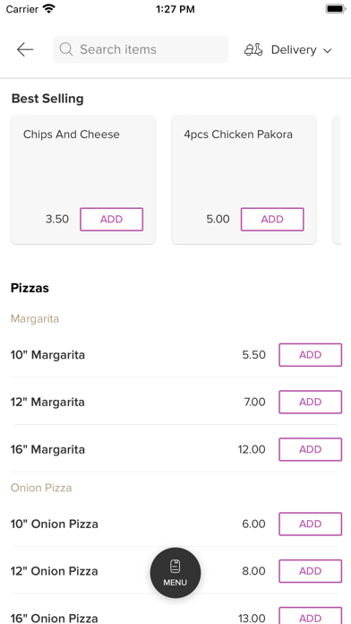Select the Onion Pizza subcategory label
Screen dimensions: 351x624
[41, 488]
